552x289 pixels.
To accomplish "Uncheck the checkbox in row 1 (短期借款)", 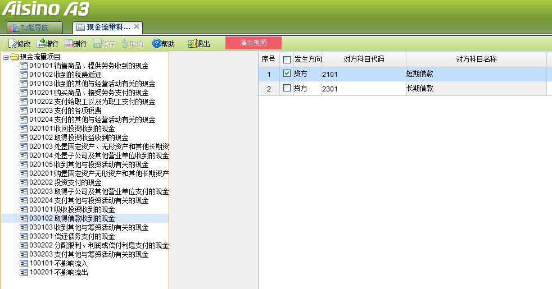I will coord(287,74).
